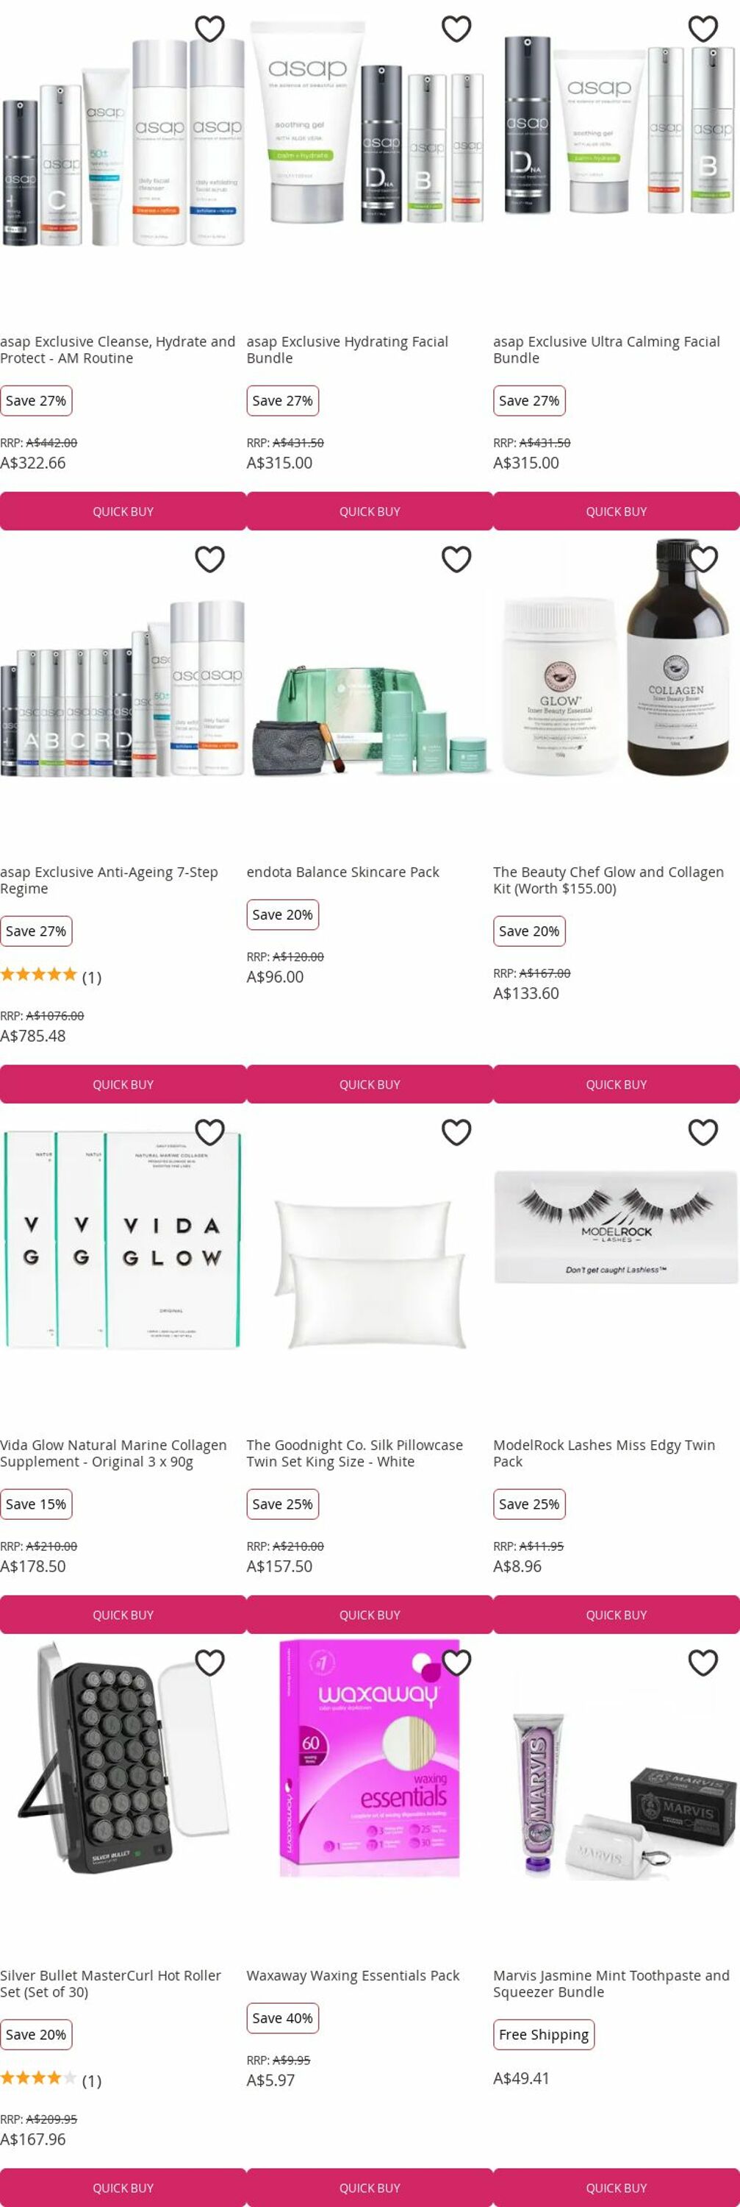The image size is (740, 2207).
Task: Toggle wishlist heart on Beauty Chef Collagen Kit
Action: click(x=703, y=559)
